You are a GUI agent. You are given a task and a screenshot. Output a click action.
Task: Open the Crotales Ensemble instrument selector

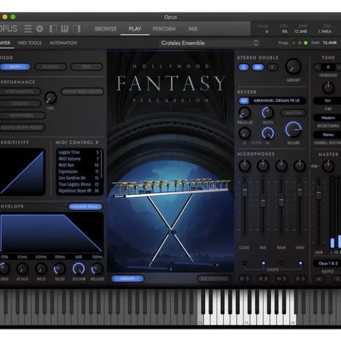coord(210,43)
